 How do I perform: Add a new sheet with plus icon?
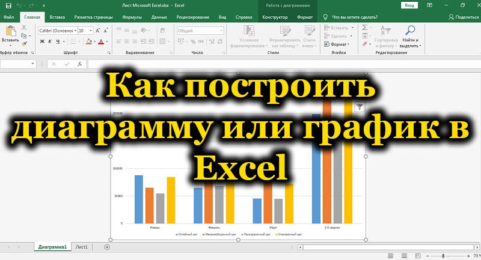[107, 247]
